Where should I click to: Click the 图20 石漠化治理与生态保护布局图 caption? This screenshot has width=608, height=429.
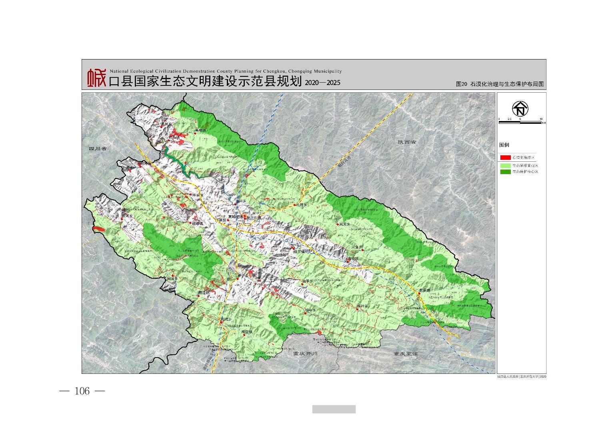point(500,84)
